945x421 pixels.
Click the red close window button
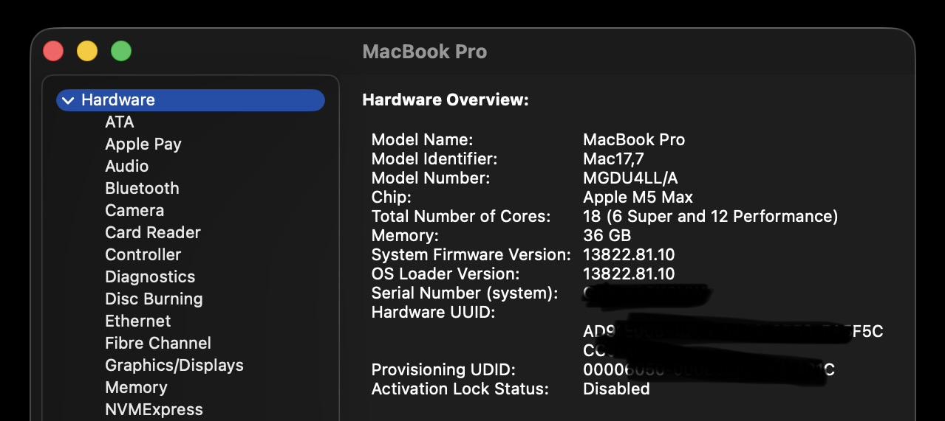point(53,51)
